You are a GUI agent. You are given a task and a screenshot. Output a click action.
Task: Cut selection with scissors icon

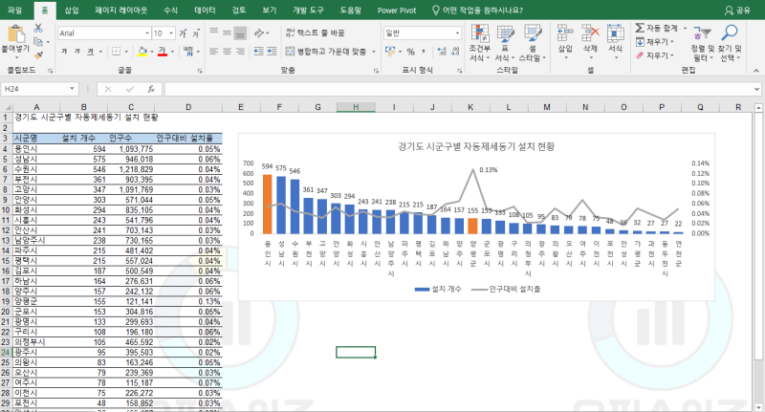coord(38,29)
